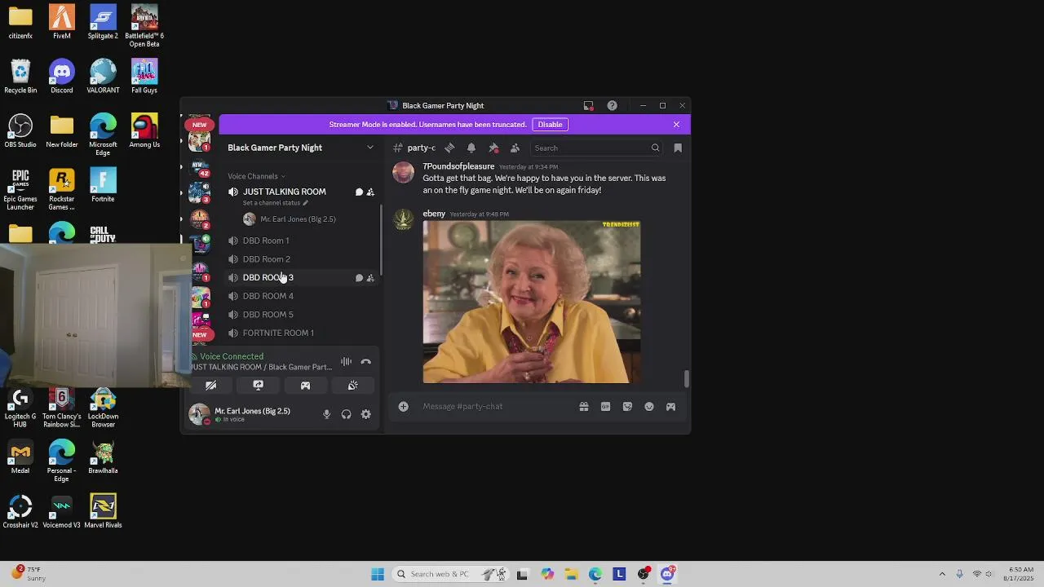Open the Windows Start menu
This screenshot has width=1044, height=587.
tap(377, 574)
